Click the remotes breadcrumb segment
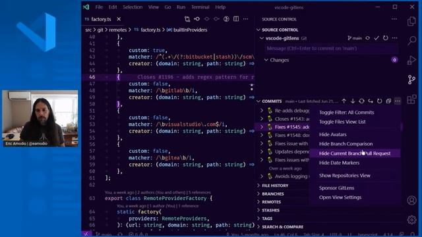 click(x=117, y=30)
